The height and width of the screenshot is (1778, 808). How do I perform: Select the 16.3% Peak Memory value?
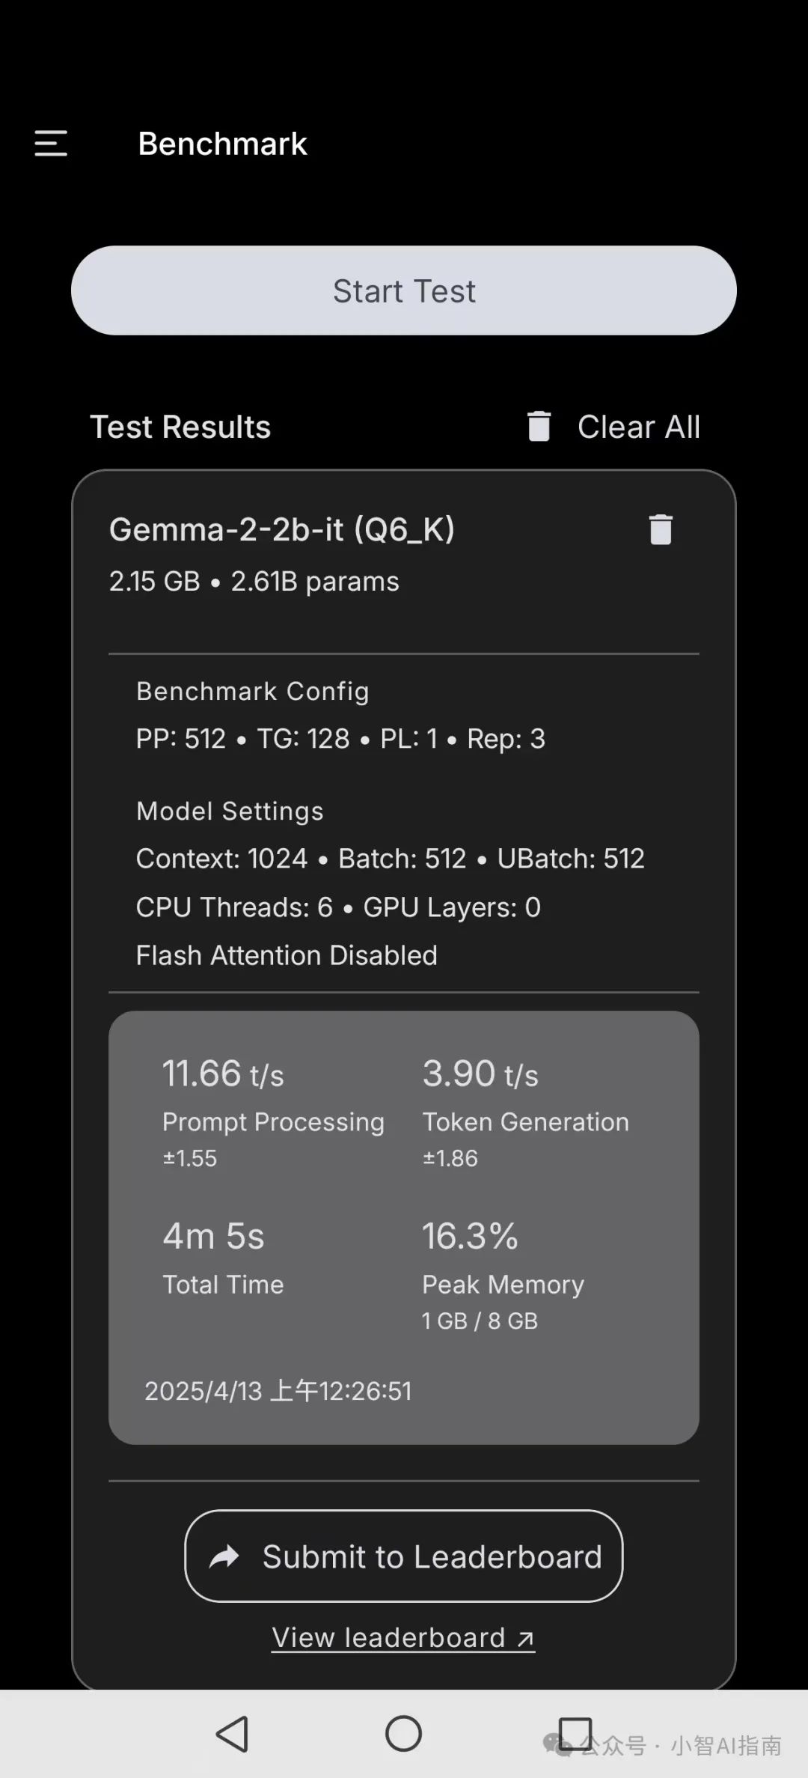(x=470, y=1236)
